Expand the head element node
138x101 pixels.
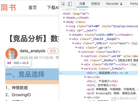pos(64,18)
